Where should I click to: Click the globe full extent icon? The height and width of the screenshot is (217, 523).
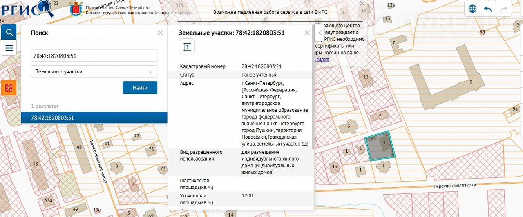473,9
